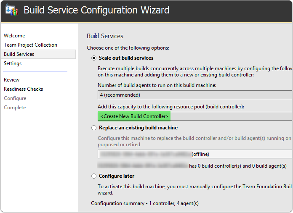The image size is (293, 213).
Task: Open the Readiness Checks step
Action: coord(23,89)
